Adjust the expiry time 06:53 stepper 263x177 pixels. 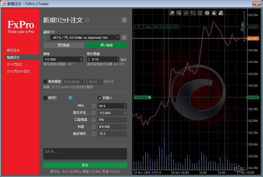pyautogui.click(x=101, y=82)
